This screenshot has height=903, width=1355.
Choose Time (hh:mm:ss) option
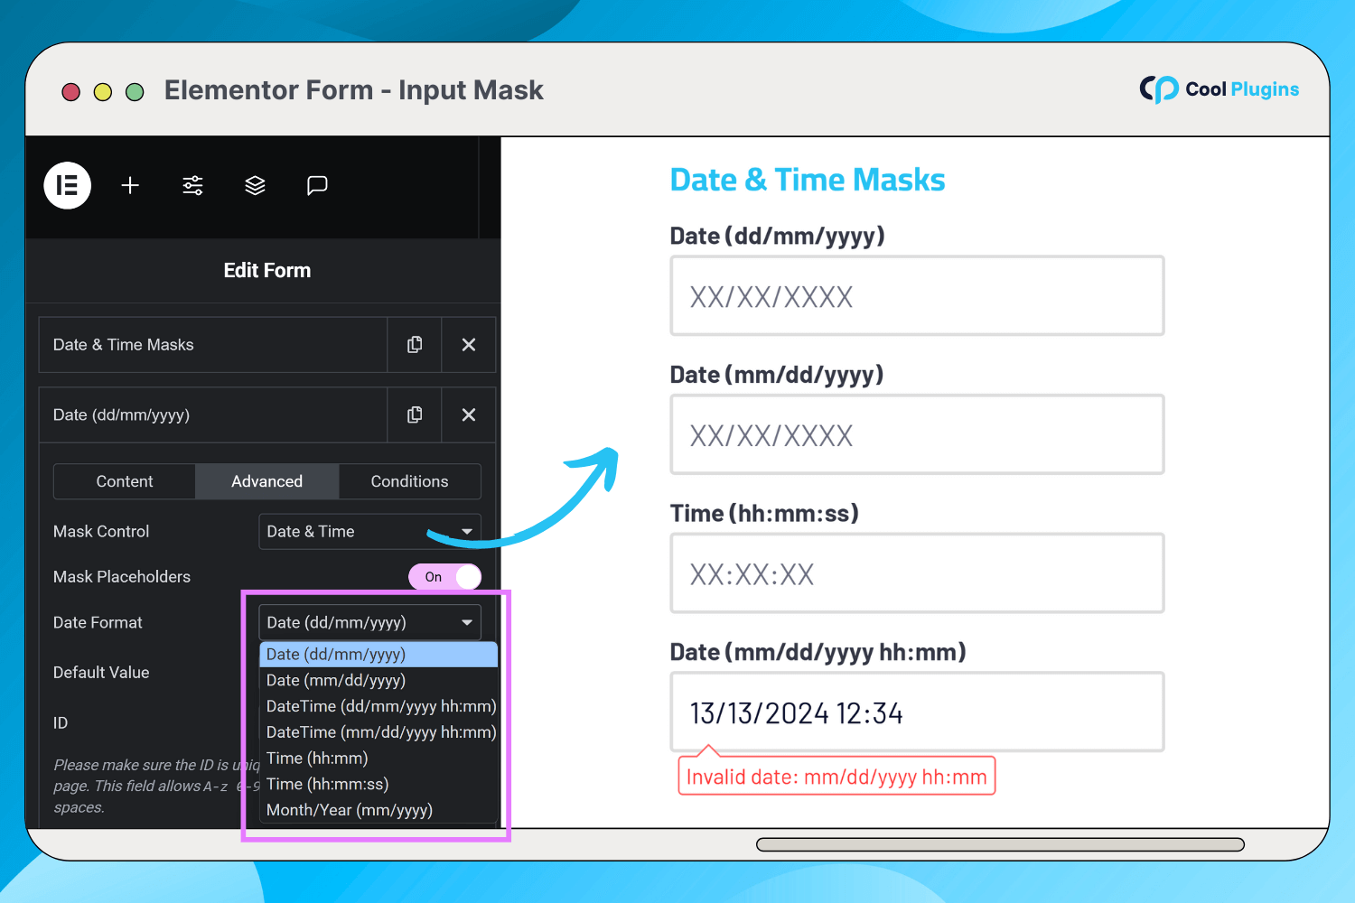click(378, 785)
